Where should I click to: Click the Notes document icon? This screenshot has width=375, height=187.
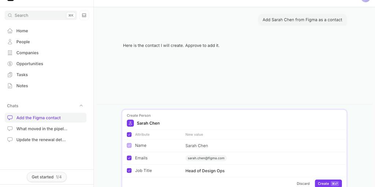coord(10,85)
